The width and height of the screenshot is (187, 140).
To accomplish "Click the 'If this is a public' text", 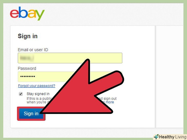I will 40,98.
